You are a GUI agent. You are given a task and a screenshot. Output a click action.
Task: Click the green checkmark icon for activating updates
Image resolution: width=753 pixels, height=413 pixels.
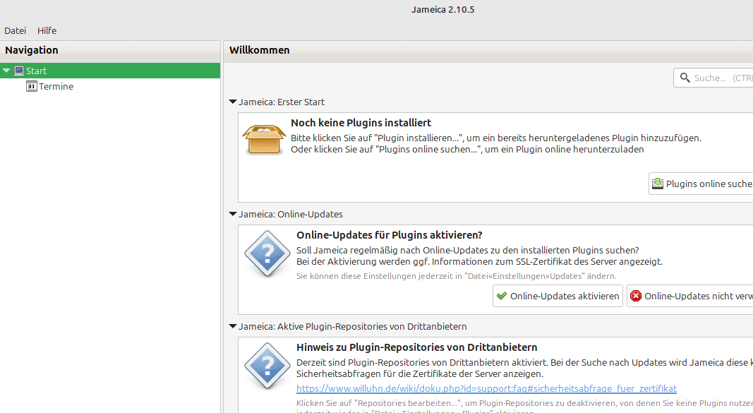coord(502,297)
